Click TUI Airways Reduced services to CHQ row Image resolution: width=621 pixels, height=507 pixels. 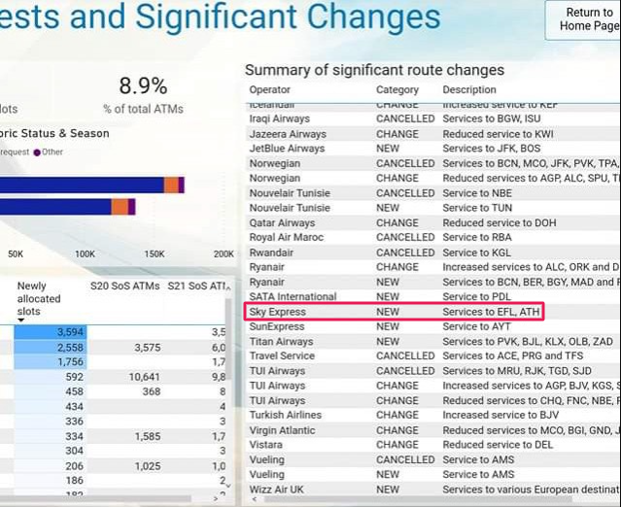[433, 400]
